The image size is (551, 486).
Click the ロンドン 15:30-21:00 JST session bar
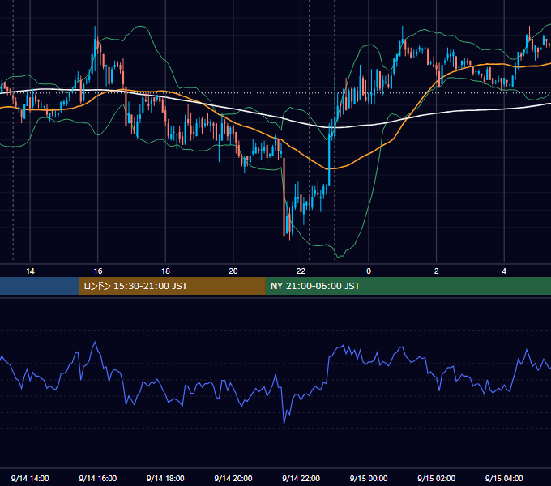[x=172, y=286]
